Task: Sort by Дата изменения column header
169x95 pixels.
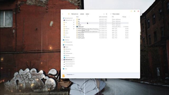Action: [103, 17]
